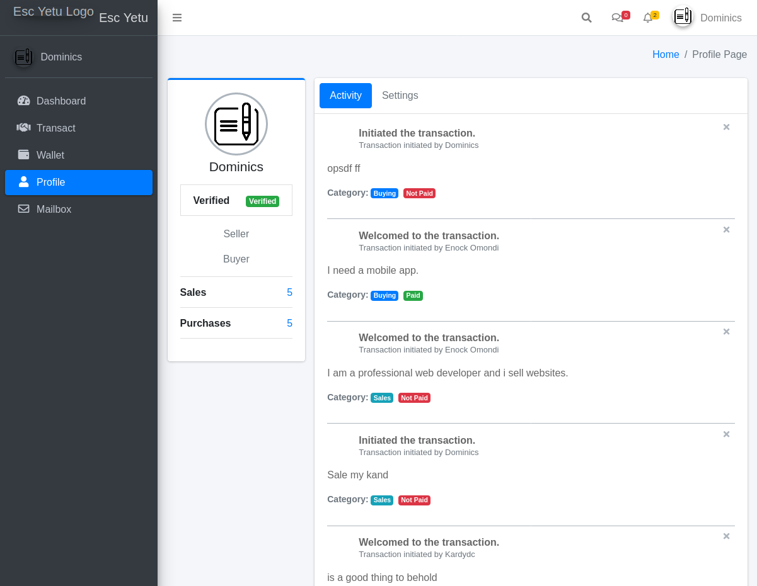Image resolution: width=757 pixels, height=586 pixels.
Task: Go to Transact in the sidebar
Action: [x=55, y=128]
